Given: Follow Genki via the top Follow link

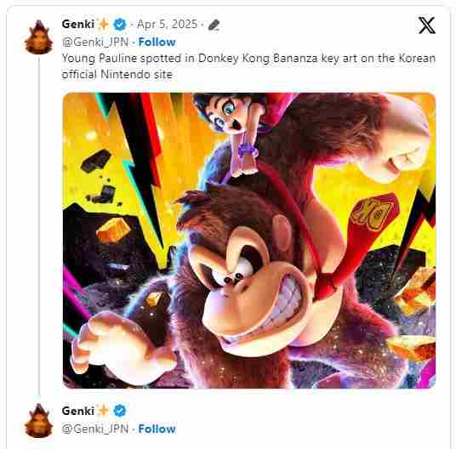Looking at the screenshot, I should click(x=157, y=43).
